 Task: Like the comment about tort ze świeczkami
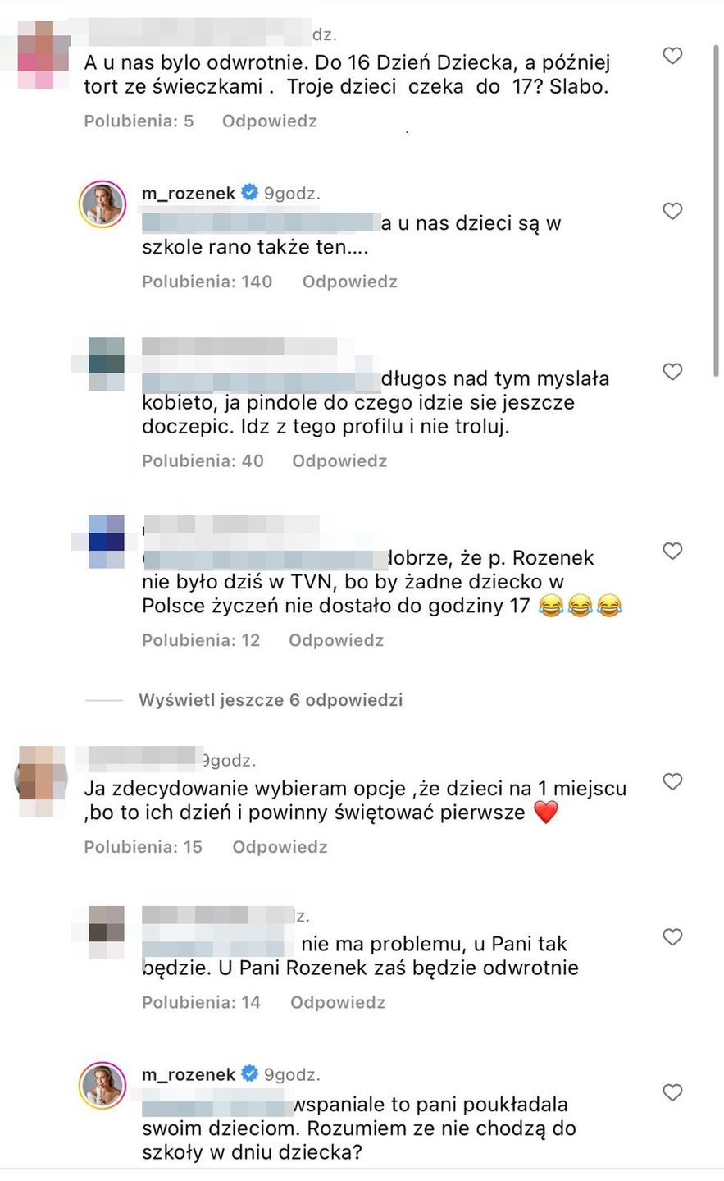pyautogui.click(x=672, y=56)
